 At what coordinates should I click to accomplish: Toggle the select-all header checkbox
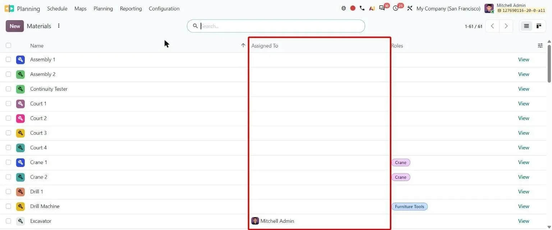pyautogui.click(x=8, y=45)
